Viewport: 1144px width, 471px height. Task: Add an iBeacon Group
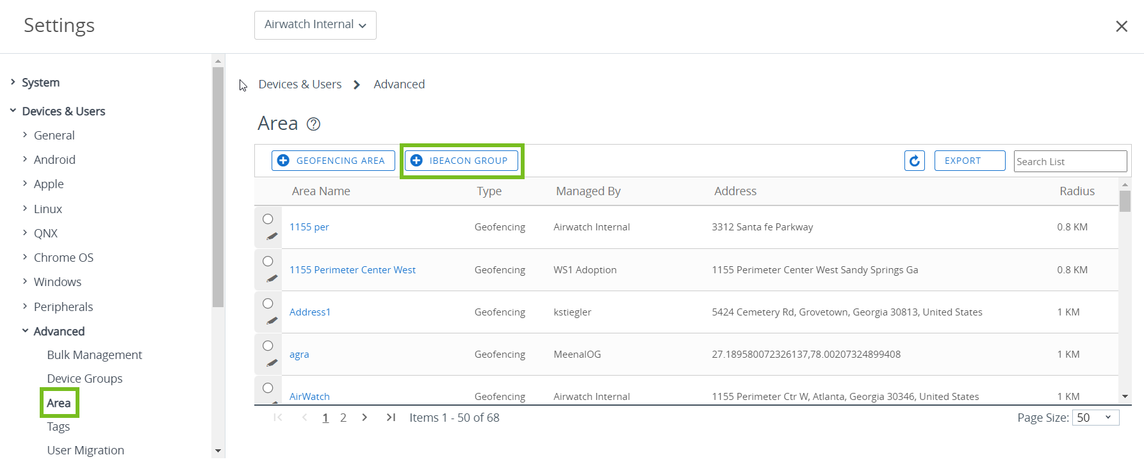461,161
